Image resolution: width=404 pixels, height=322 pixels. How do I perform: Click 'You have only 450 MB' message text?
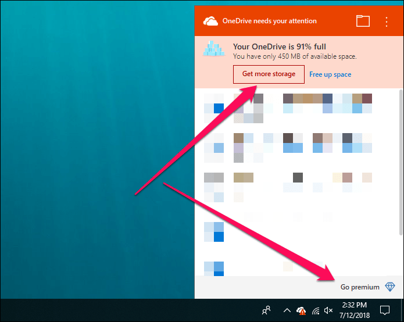[295, 56]
